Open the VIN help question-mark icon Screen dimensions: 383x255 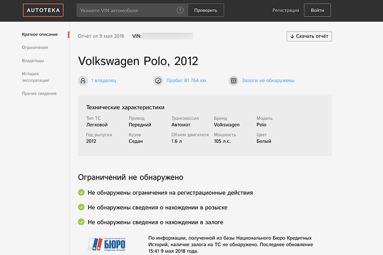coord(180,10)
